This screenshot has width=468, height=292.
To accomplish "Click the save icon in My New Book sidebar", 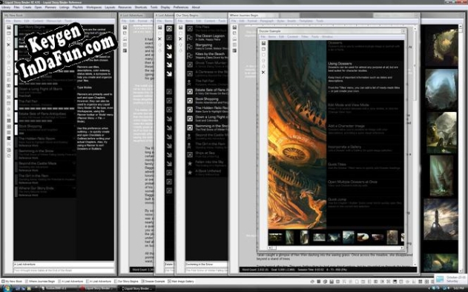I will [9, 27].
